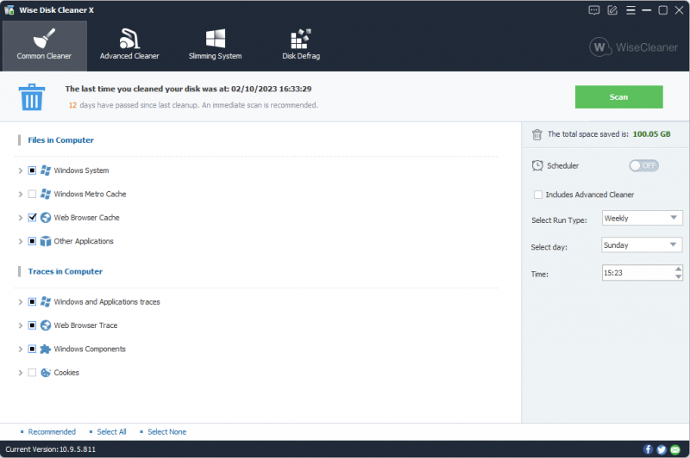Screen dimensions: 690x458
Task: Click the edit note icon in title bar
Action: [612, 10]
